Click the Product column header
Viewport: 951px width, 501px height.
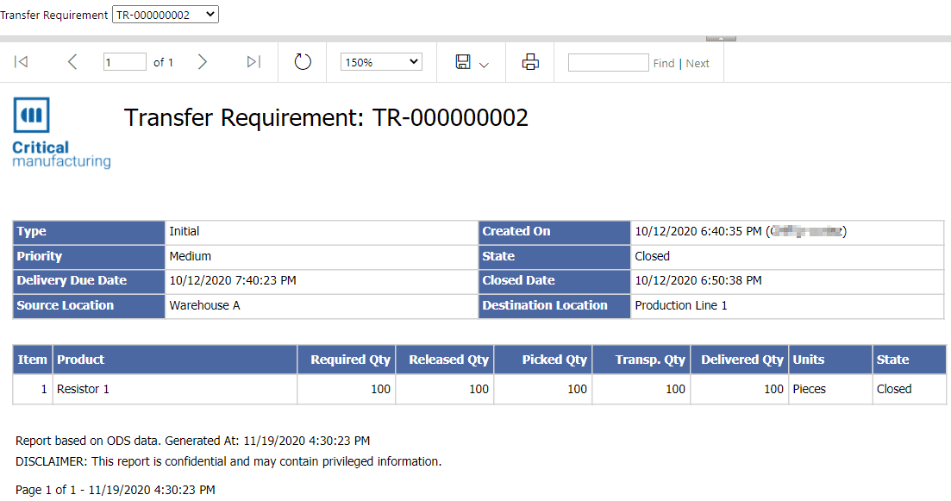click(80, 360)
